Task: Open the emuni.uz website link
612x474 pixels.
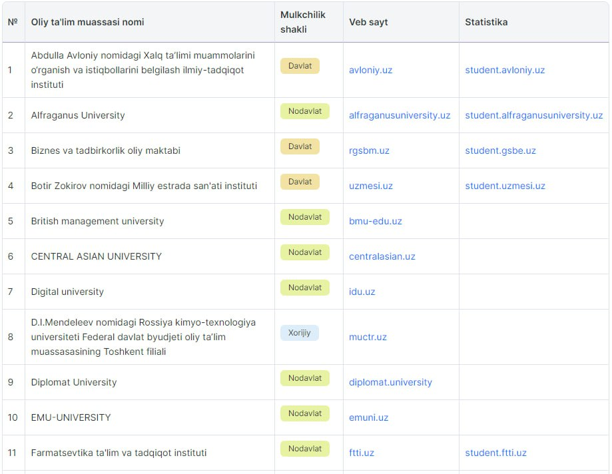Action: click(x=368, y=418)
